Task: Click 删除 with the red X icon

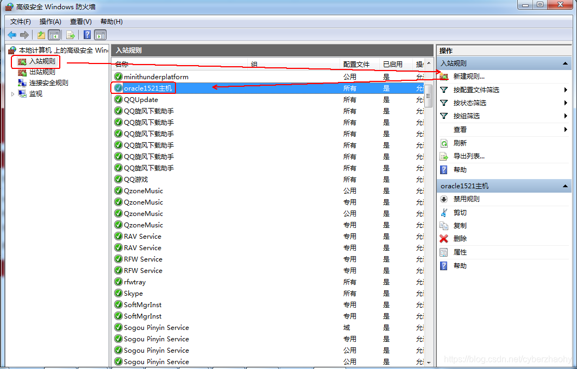Action: (460, 239)
